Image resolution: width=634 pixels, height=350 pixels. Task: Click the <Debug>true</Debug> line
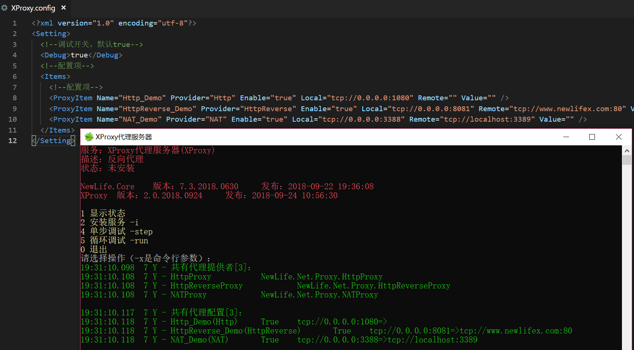(82, 55)
